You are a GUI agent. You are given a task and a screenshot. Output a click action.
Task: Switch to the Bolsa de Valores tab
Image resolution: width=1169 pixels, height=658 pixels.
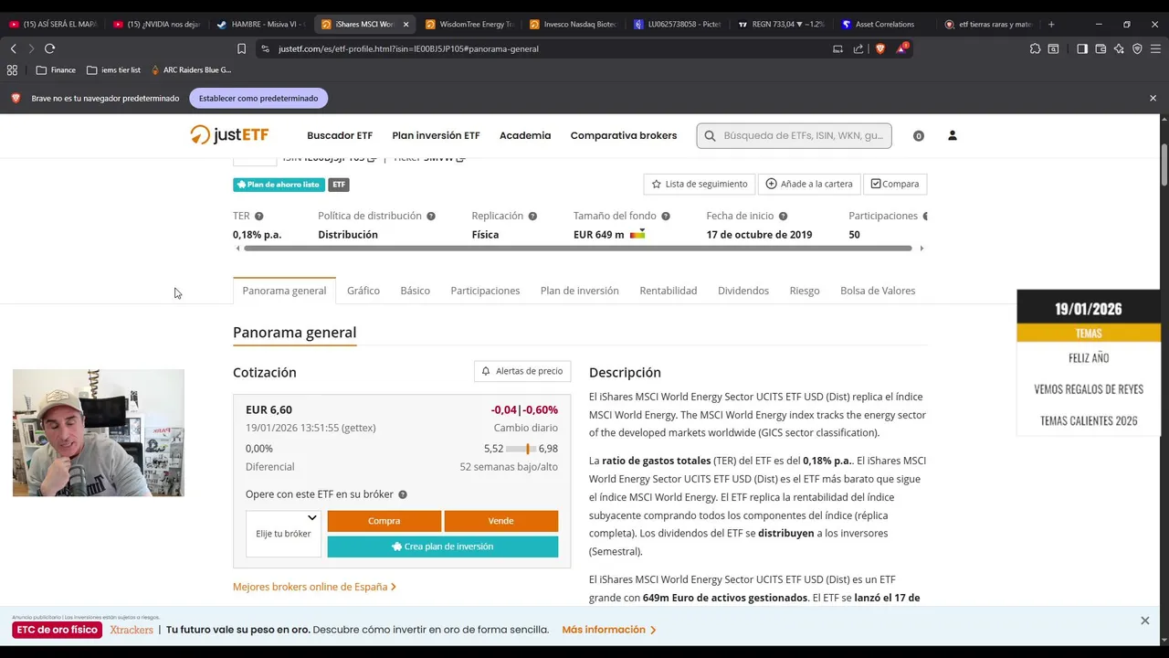pos(878,291)
